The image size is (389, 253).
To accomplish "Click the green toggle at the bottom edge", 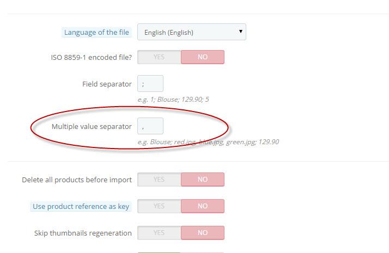I will (x=159, y=252).
